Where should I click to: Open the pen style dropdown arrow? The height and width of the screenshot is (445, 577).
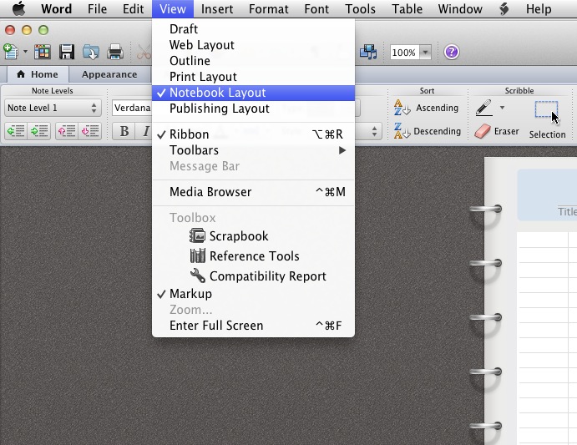[x=502, y=108]
